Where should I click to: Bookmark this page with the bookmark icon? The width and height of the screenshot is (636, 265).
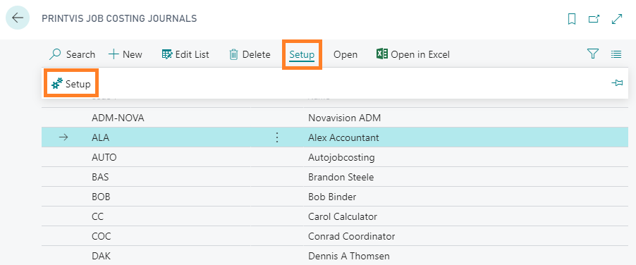572,19
